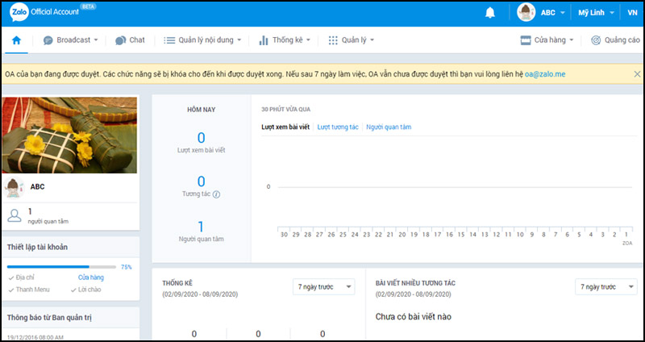Image resolution: width=645 pixels, height=342 pixels.
Task: Click the Tương tác info icon
Action: tap(217, 194)
